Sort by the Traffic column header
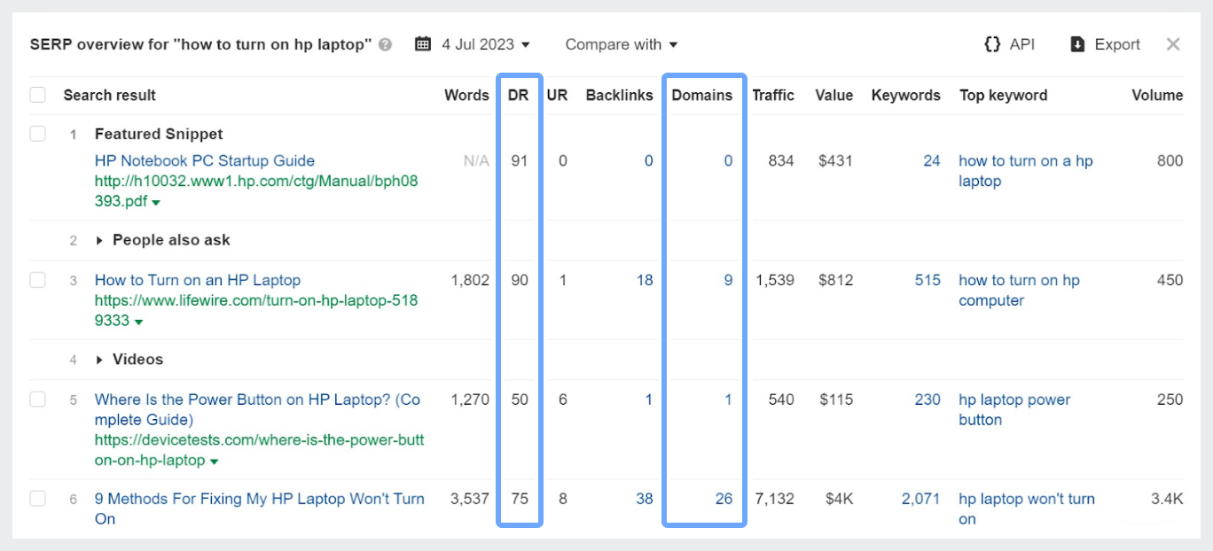 click(772, 95)
